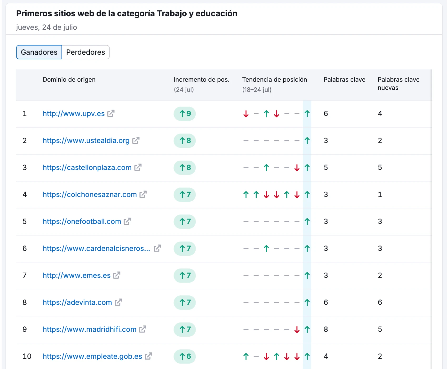Click the final green trend arrow for madridhifi.com
Screen dimensions: 448x369
click(x=307, y=329)
